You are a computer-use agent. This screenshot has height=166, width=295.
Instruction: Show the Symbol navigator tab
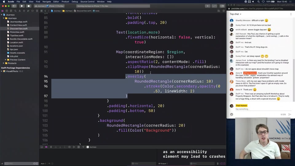[x=11, y=11]
